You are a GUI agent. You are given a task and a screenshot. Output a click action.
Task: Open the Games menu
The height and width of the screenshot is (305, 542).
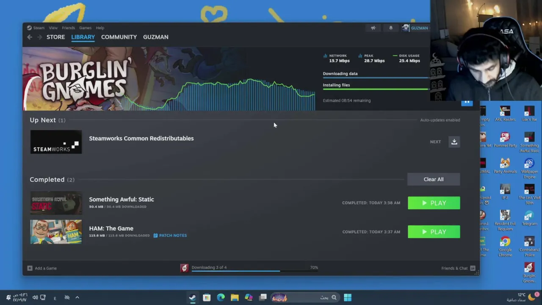pos(85,28)
